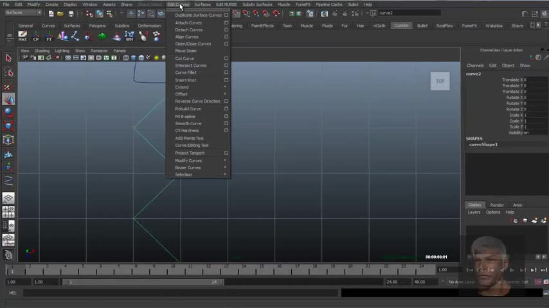Switch to single perspective pane layout
The height and width of the screenshot is (308, 549).
pos(8,198)
